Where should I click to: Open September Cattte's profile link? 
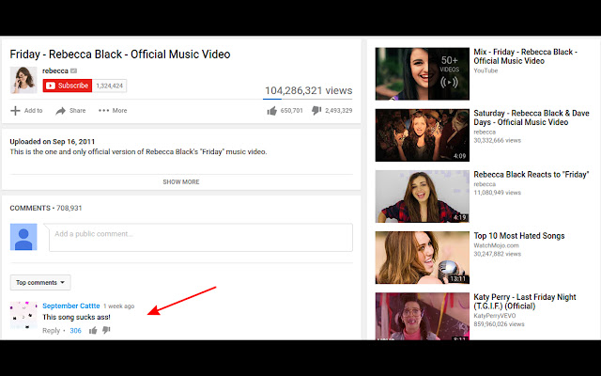click(71, 305)
